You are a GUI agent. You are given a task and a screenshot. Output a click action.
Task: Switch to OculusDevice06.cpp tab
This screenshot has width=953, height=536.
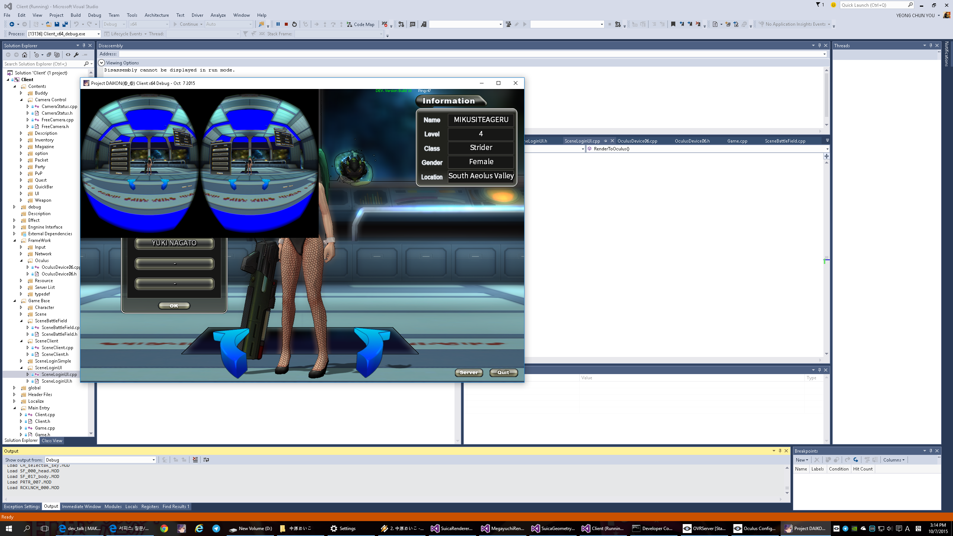coord(637,141)
